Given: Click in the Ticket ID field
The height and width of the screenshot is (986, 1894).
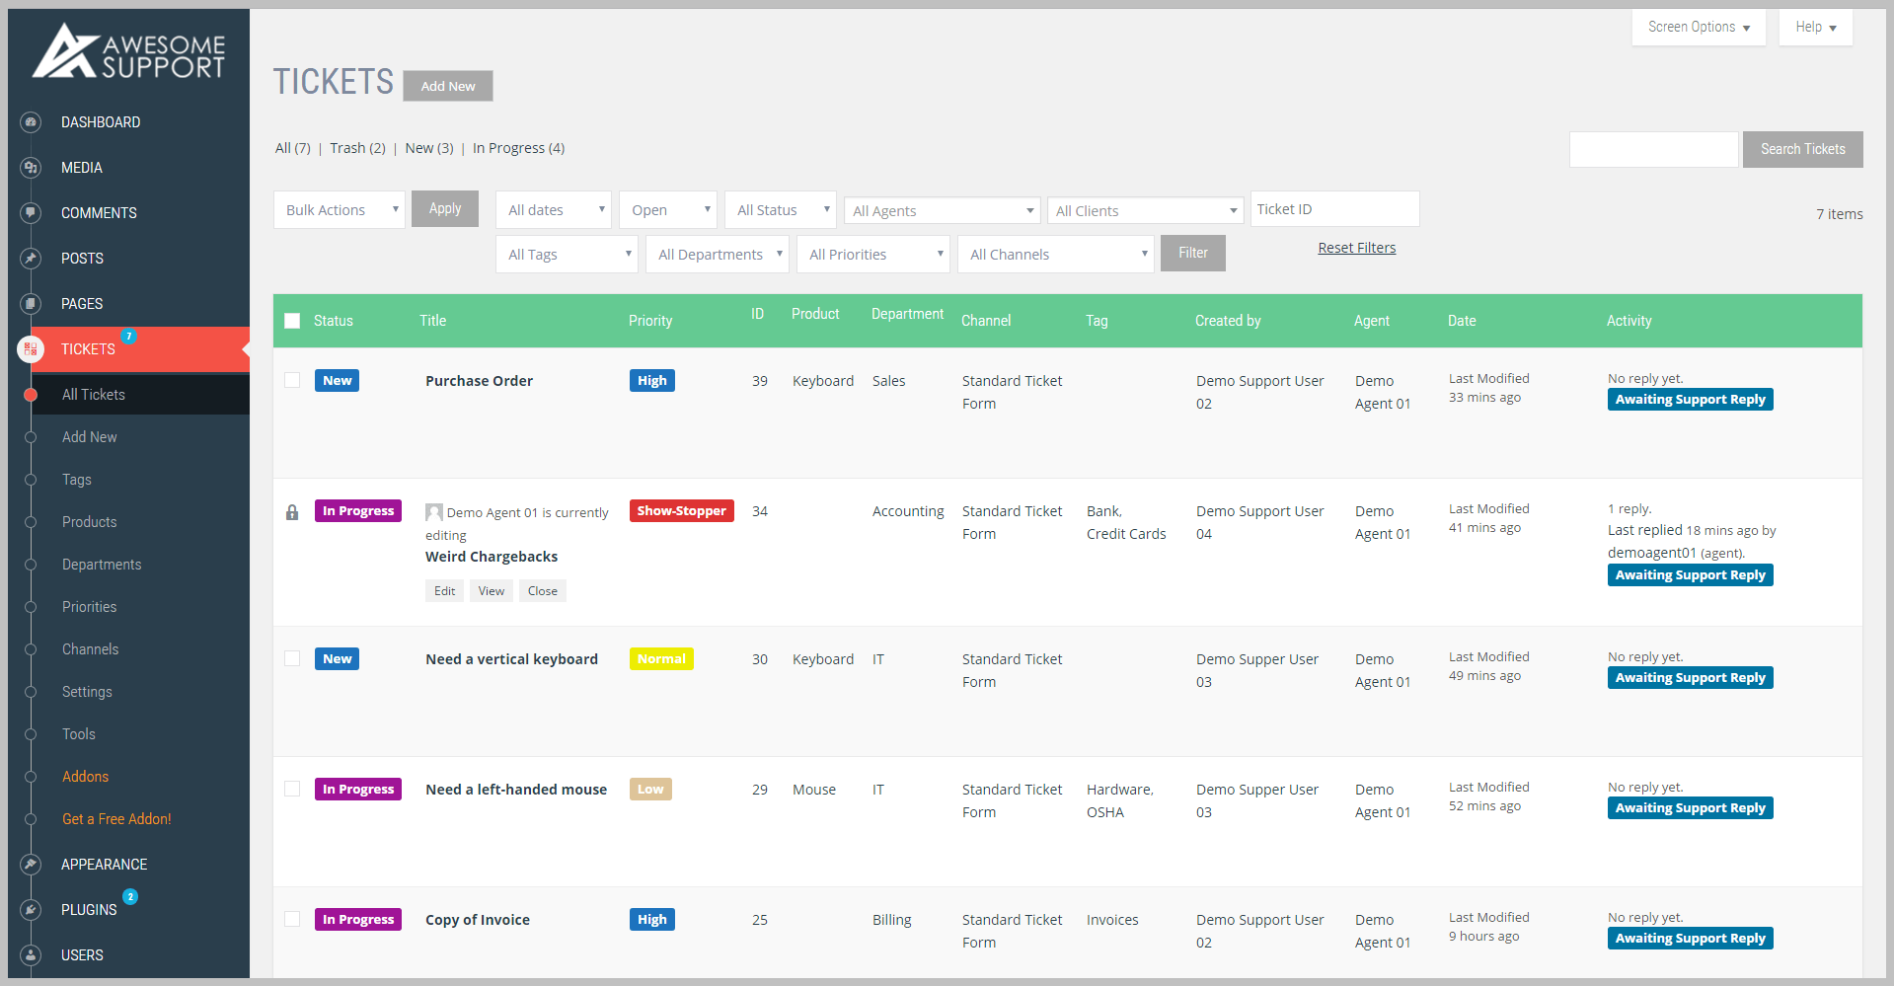Looking at the screenshot, I should coord(1334,209).
